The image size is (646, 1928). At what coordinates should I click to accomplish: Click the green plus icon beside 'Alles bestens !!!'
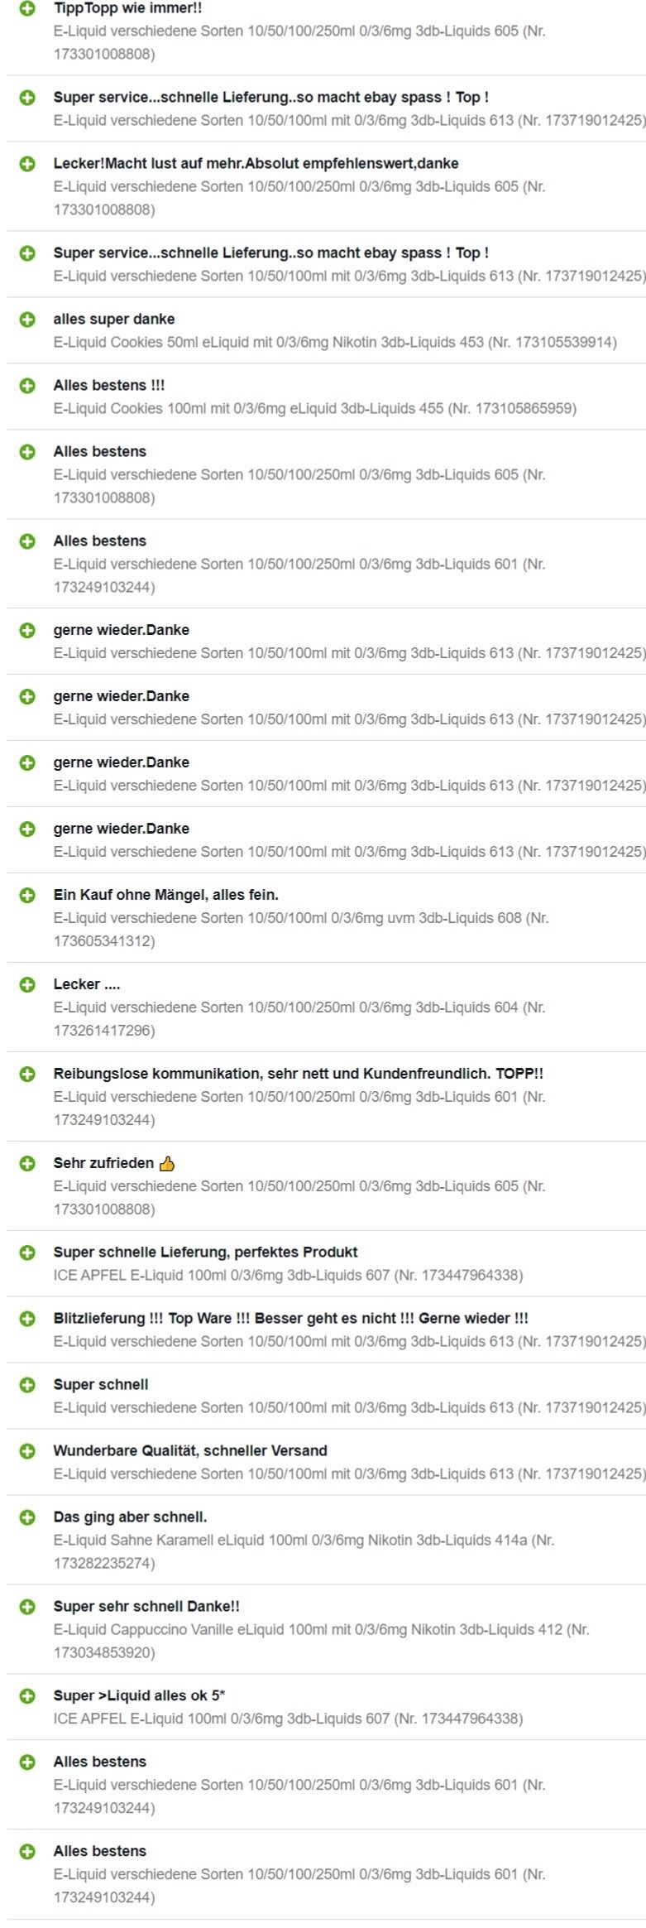[27, 386]
